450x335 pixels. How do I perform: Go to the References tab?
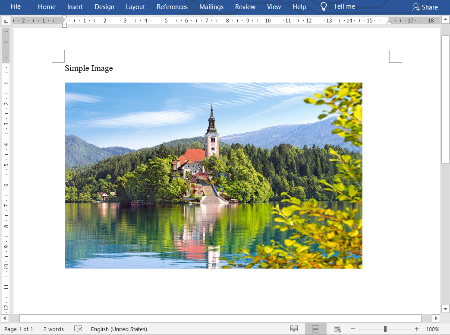coord(172,7)
